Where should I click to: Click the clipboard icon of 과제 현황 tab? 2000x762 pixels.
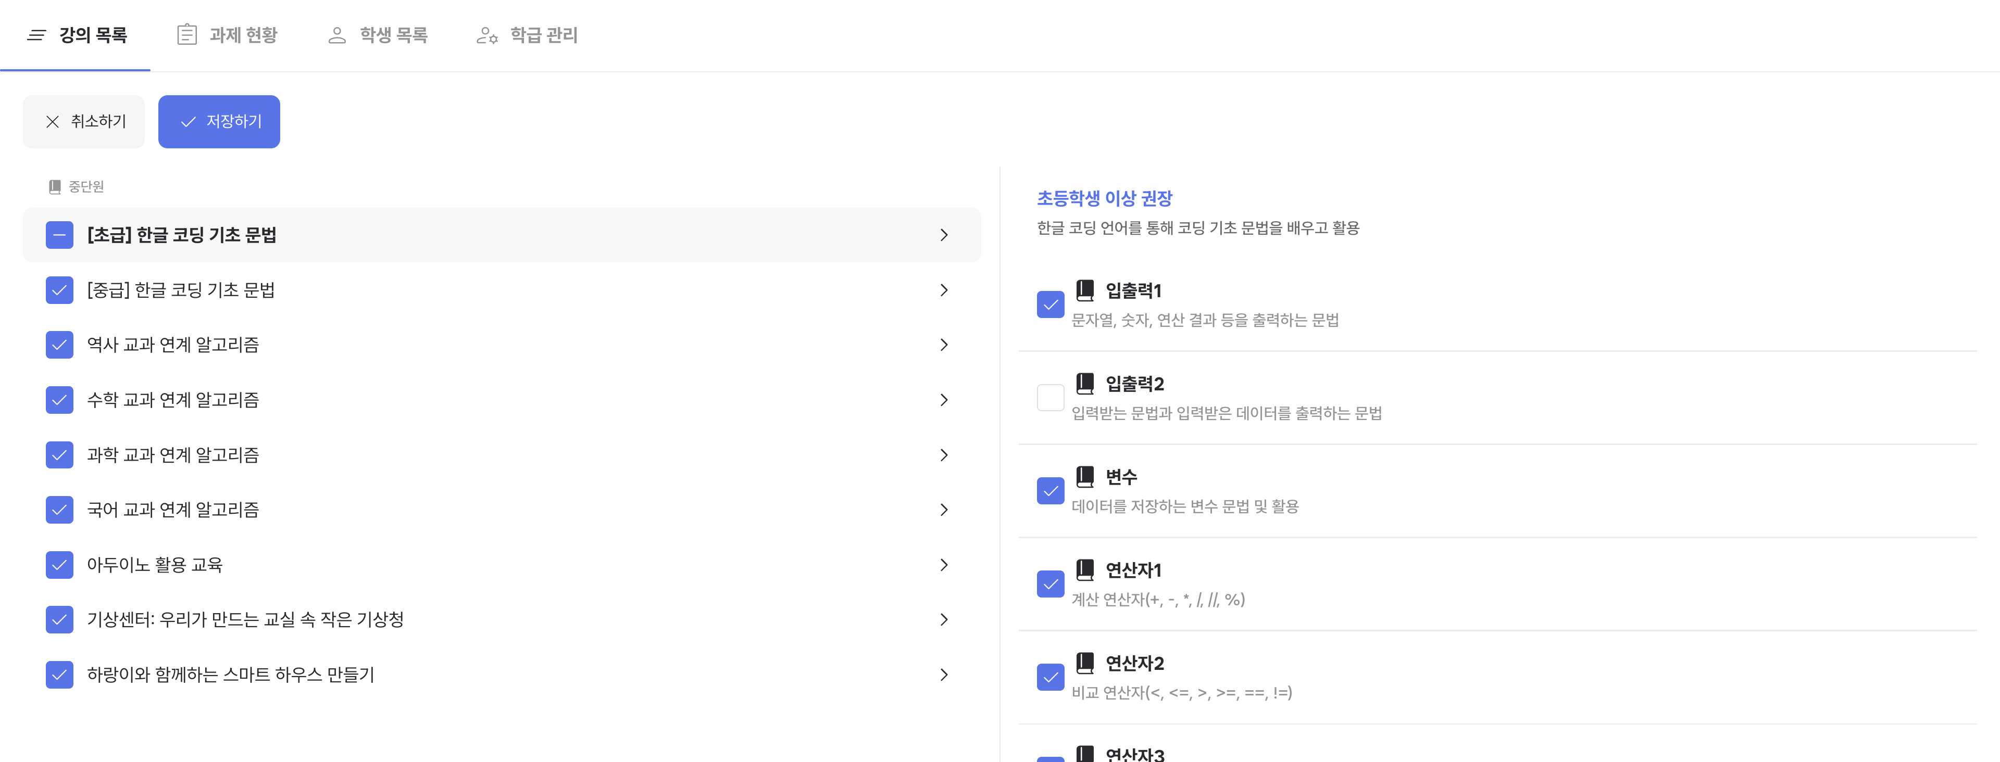tap(186, 35)
